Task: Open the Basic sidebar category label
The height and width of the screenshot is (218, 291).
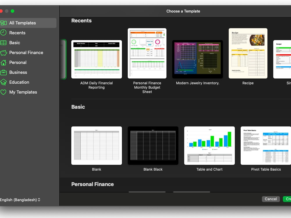Action: (x=15, y=43)
